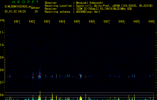This screenshot has width=157, height=100.
Task: Click the 0423 time marker
Action: point(47,21)
